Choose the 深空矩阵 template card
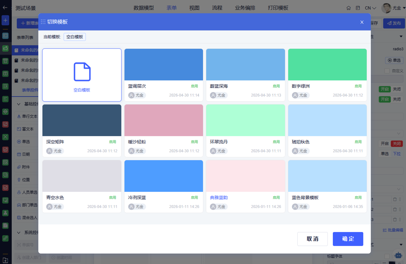 click(82, 131)
